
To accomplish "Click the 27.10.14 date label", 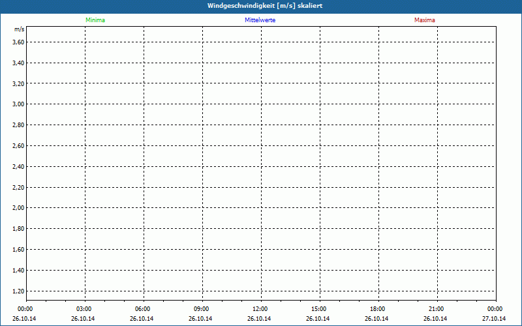I will [x=495, y=319].
